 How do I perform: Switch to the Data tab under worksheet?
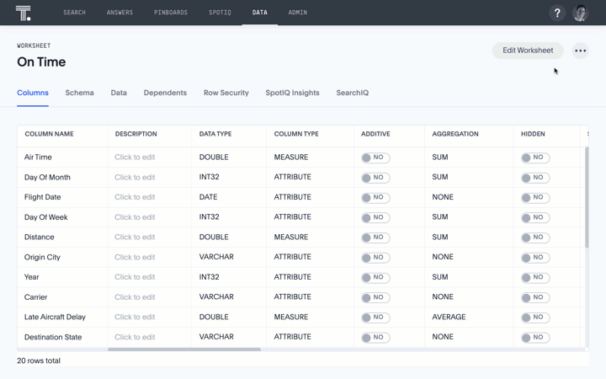(119, 93)
